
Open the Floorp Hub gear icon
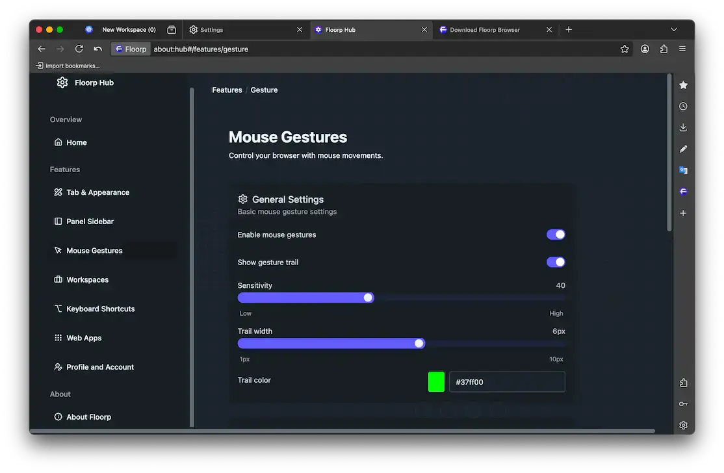62,83
